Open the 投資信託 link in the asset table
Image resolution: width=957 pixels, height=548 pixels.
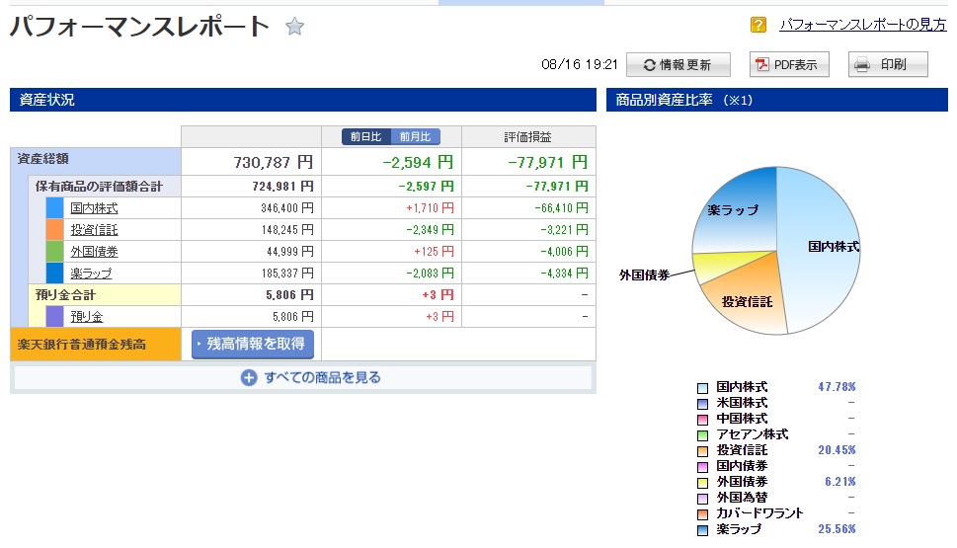point(94,230)
